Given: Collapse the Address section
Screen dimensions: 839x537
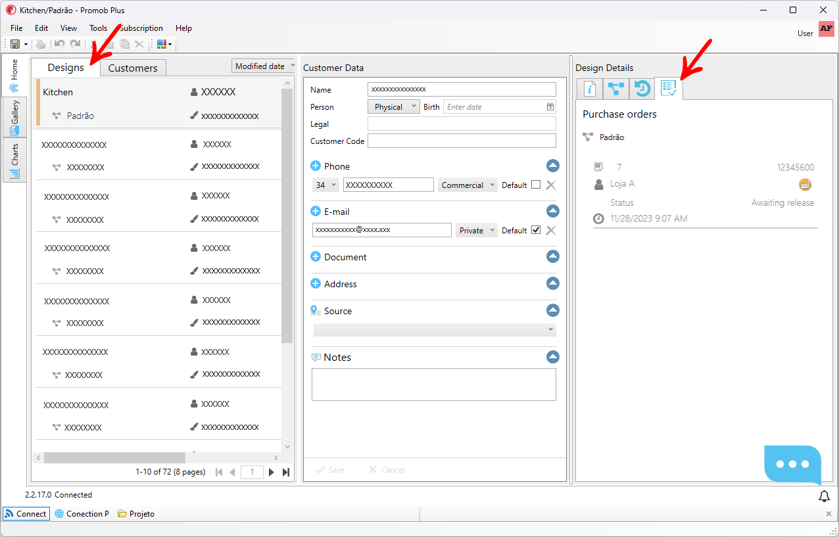Looking at the screenshot, I should [x=553, y=283].
